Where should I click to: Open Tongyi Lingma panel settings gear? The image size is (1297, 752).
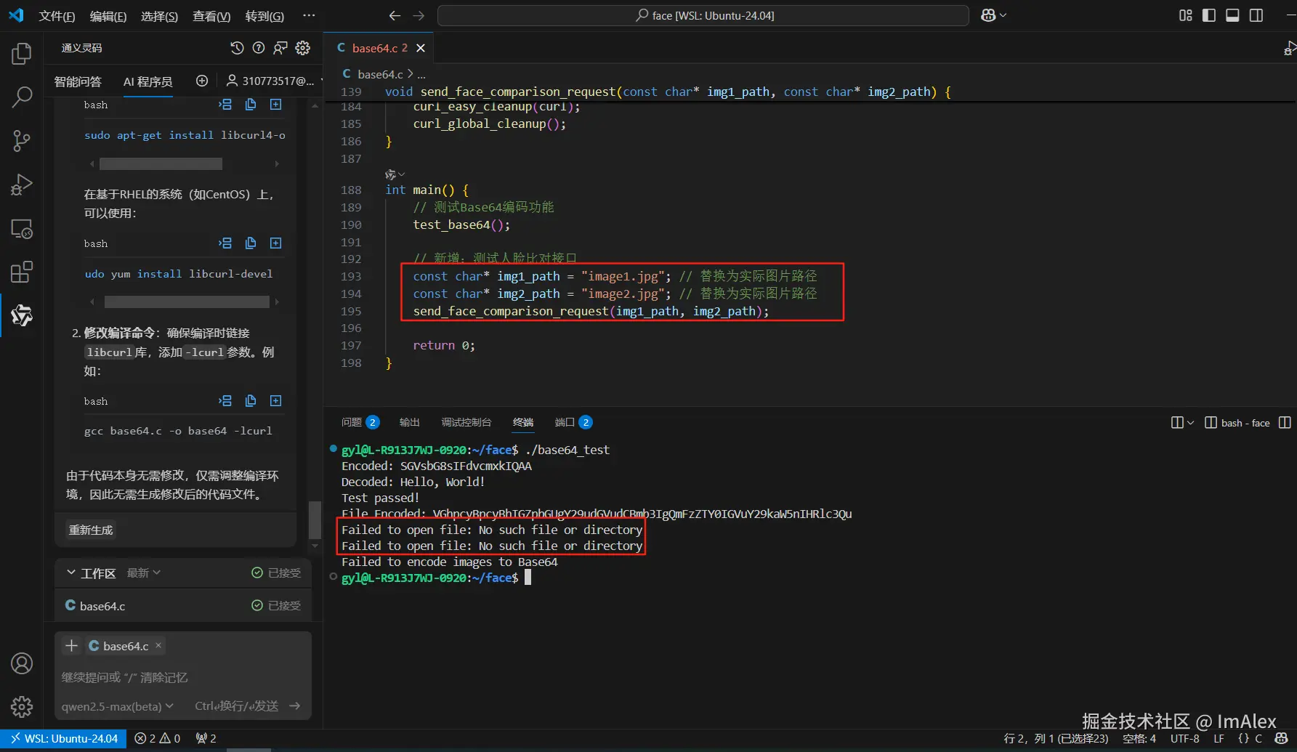[303, 48]
